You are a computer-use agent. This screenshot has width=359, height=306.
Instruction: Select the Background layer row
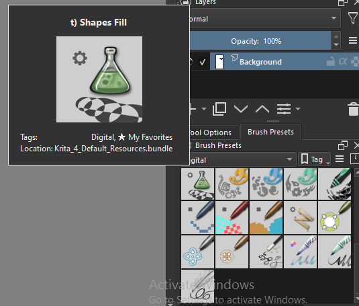[x=284, y=62]
